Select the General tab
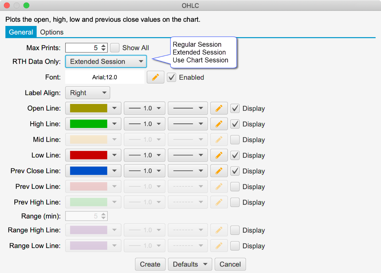 tap(21, 32)
